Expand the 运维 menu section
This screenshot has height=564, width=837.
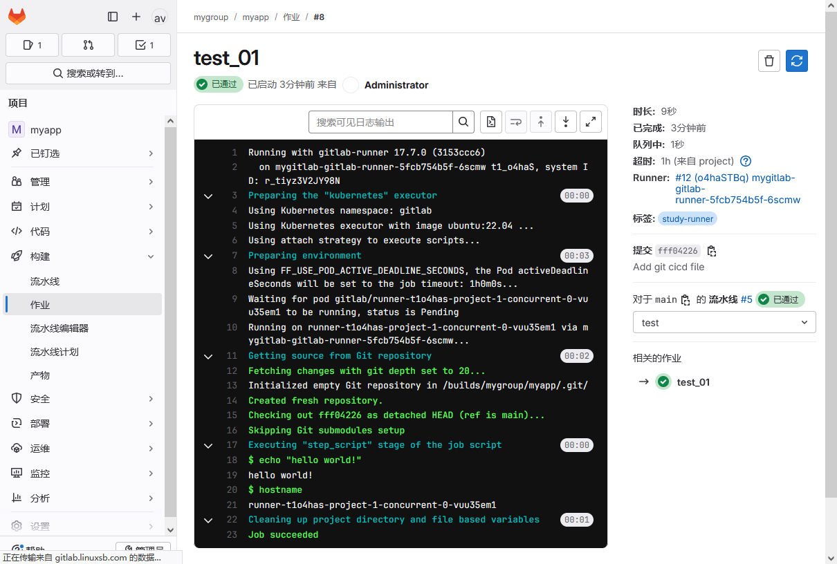coord(83,449)
